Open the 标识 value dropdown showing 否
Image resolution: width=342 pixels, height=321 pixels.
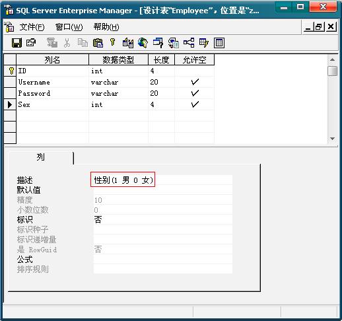163,219
